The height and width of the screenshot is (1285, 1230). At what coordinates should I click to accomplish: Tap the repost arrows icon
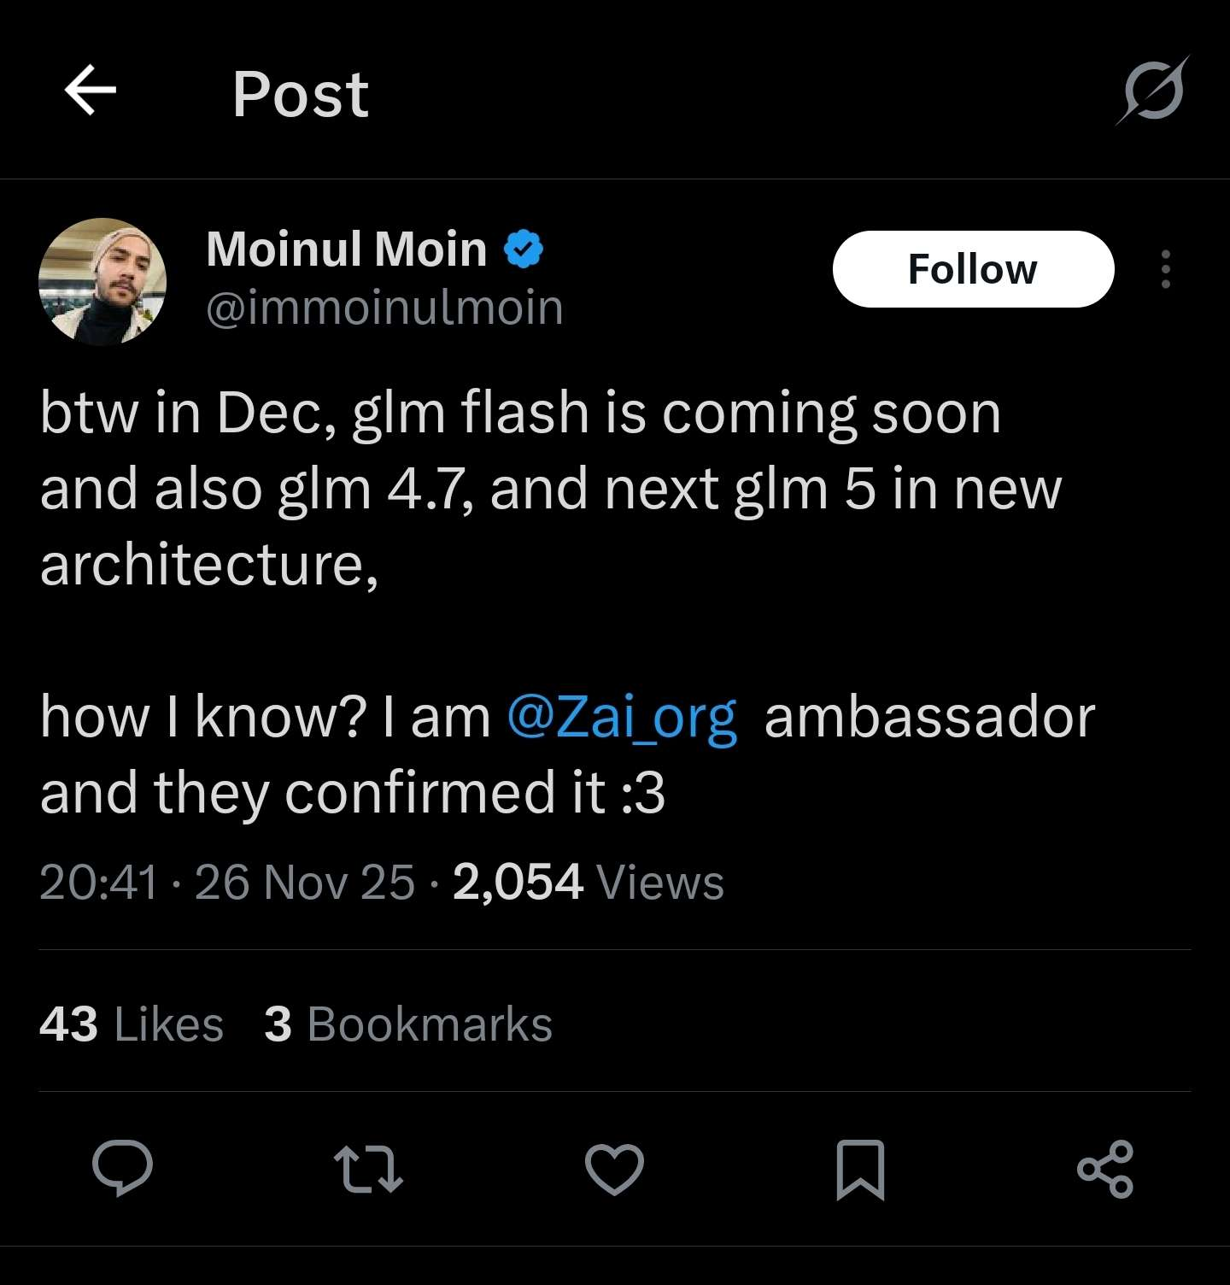pos(368,1169)
